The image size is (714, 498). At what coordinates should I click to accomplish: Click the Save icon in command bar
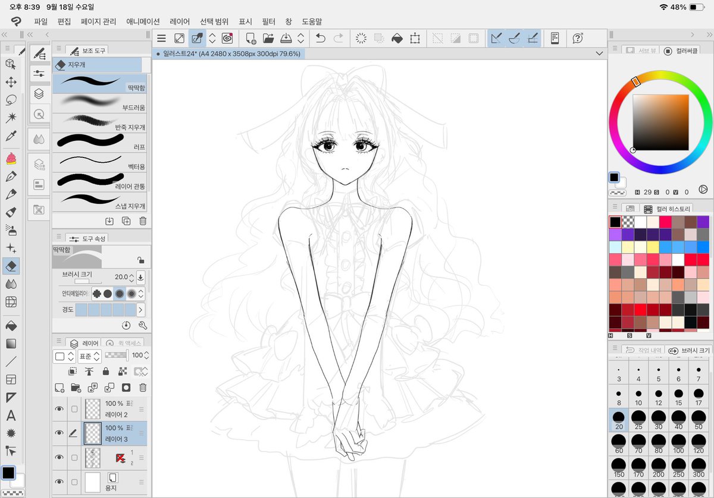pos(286,39)
